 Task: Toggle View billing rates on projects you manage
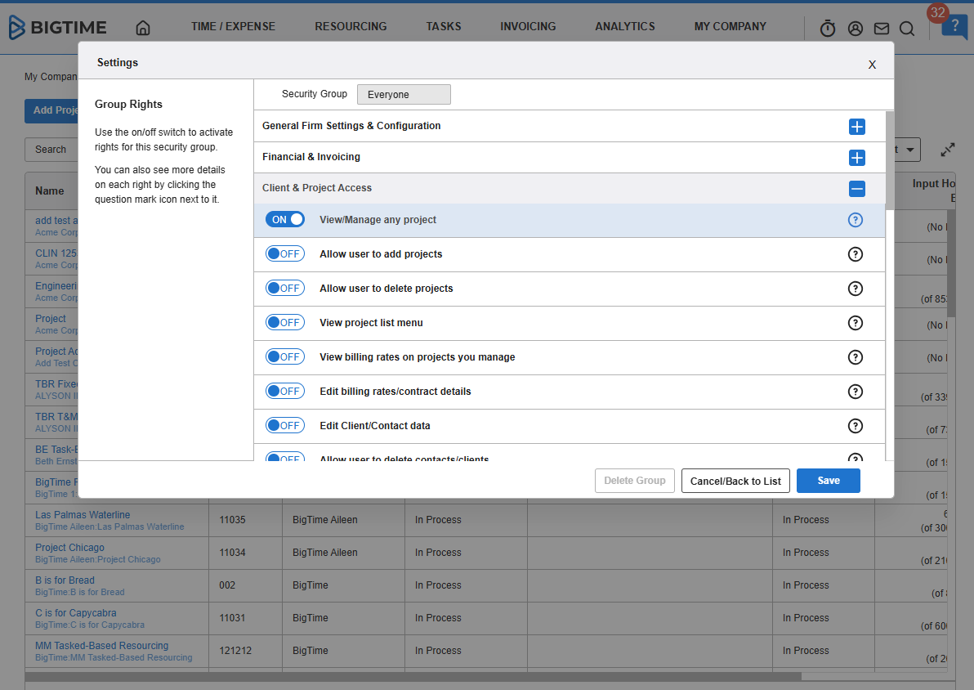coord(285,356)
